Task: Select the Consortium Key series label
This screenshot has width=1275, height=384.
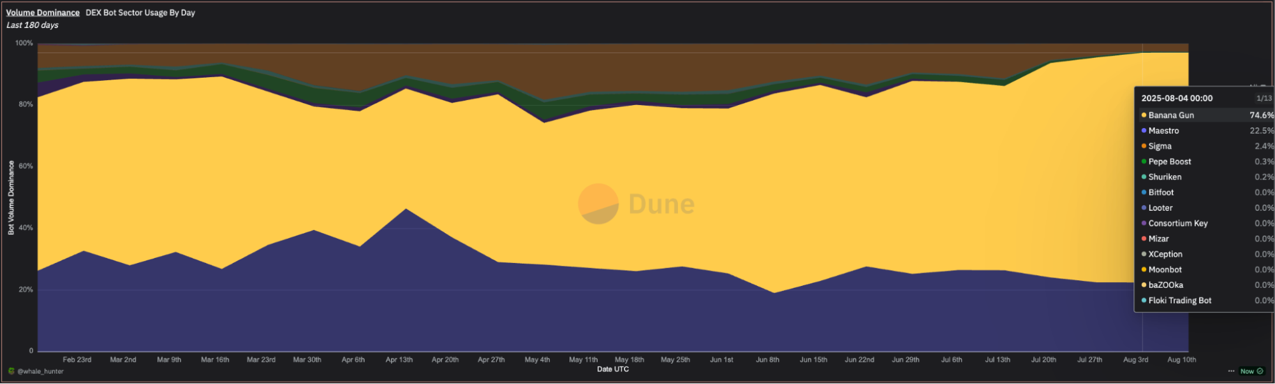Action: (1178, 224)
